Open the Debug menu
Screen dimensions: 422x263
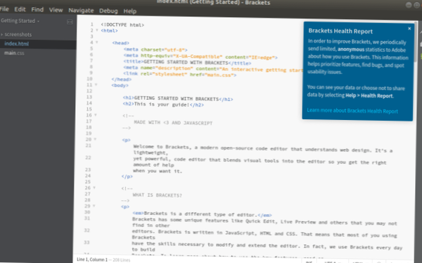point(108,11)
